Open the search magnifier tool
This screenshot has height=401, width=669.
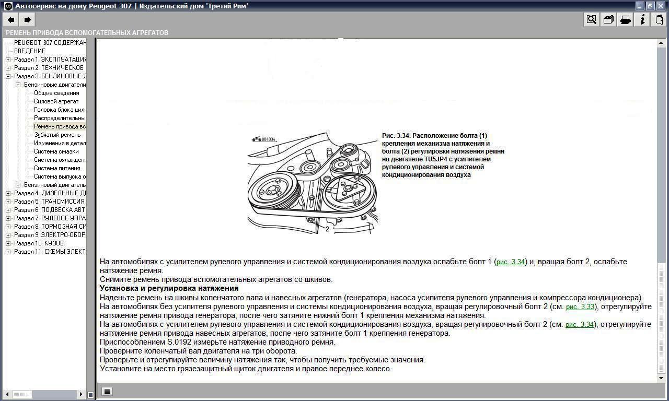[592, 20]
